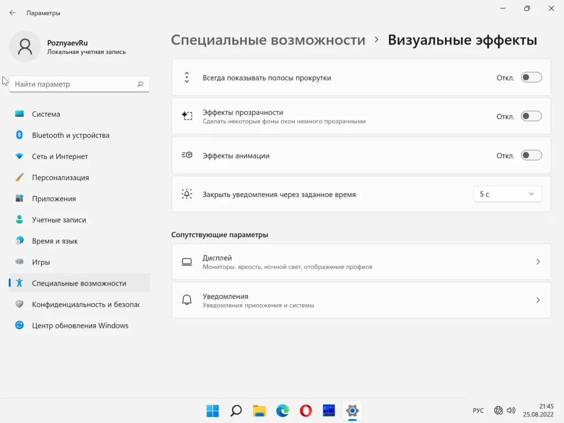Enable always show scrollbars toggle
Image resolution: width=564 pixels, height=423 pixels.
pos(531,78)
